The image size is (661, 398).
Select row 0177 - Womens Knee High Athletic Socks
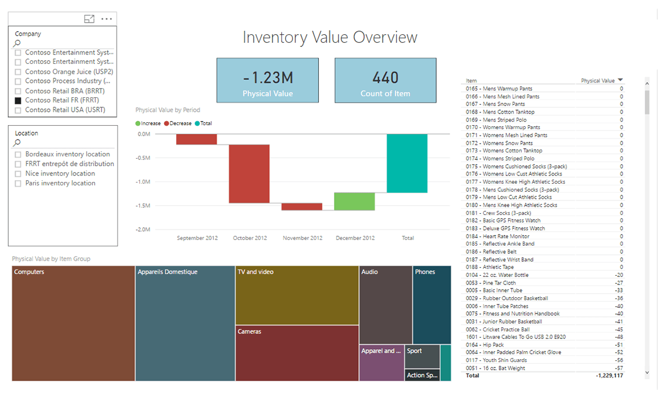click(542, 182)
